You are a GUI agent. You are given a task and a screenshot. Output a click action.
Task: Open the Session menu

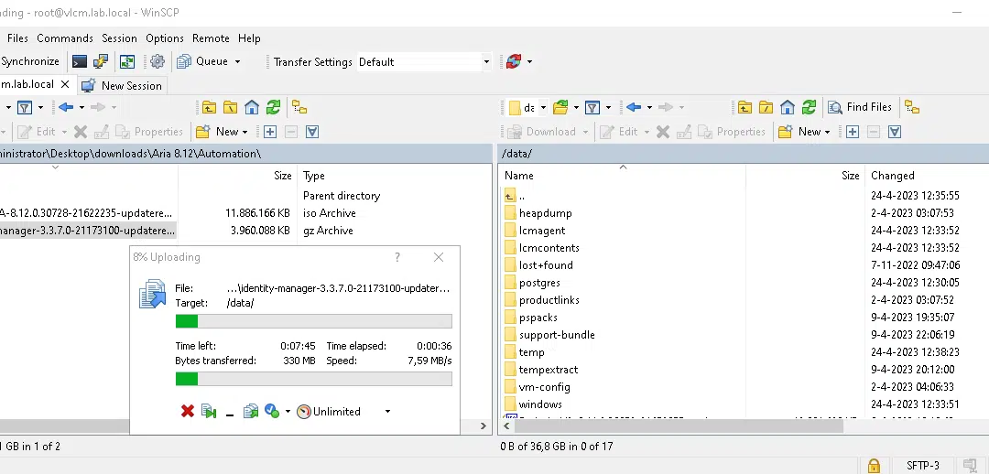click(119, 38)
